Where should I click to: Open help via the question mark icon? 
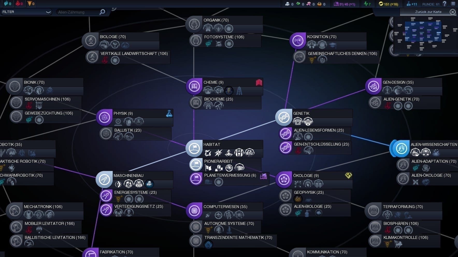(x=445, y=4)
